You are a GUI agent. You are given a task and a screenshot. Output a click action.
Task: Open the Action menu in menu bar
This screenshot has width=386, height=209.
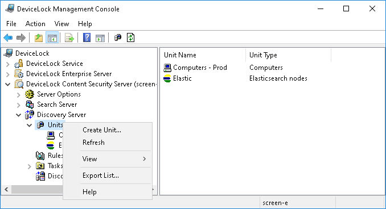tap(35, 24)
